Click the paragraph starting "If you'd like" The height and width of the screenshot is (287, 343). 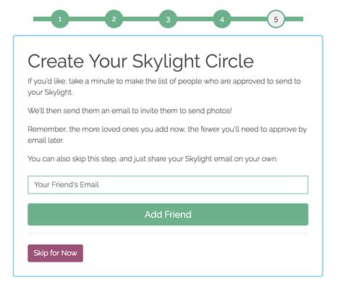164,86
